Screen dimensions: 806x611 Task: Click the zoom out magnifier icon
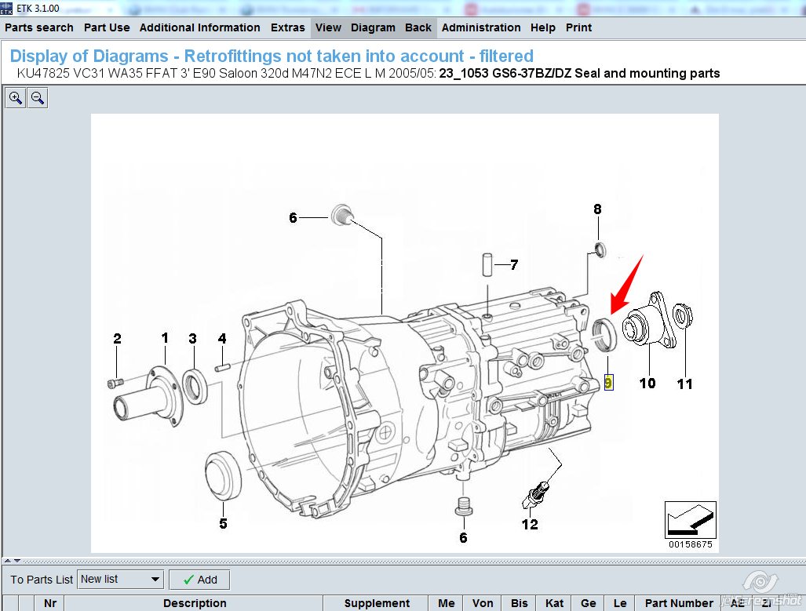point(37,98)
